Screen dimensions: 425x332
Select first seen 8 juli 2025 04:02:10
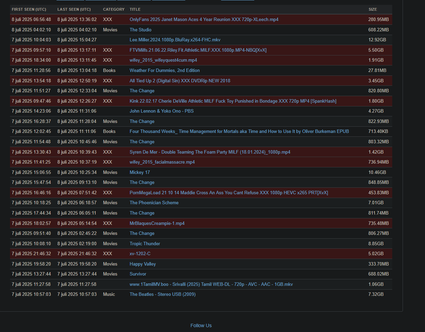pos(31,30)
